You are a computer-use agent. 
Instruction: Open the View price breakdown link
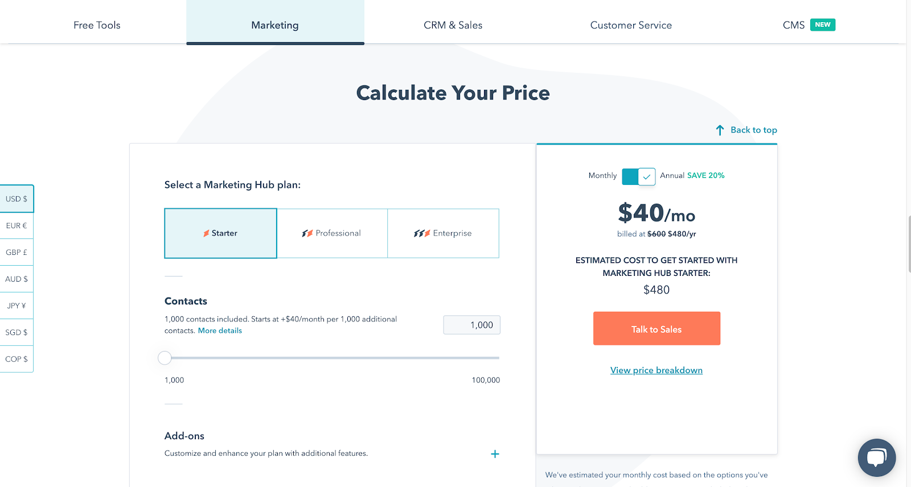click(x=656, y=370)
